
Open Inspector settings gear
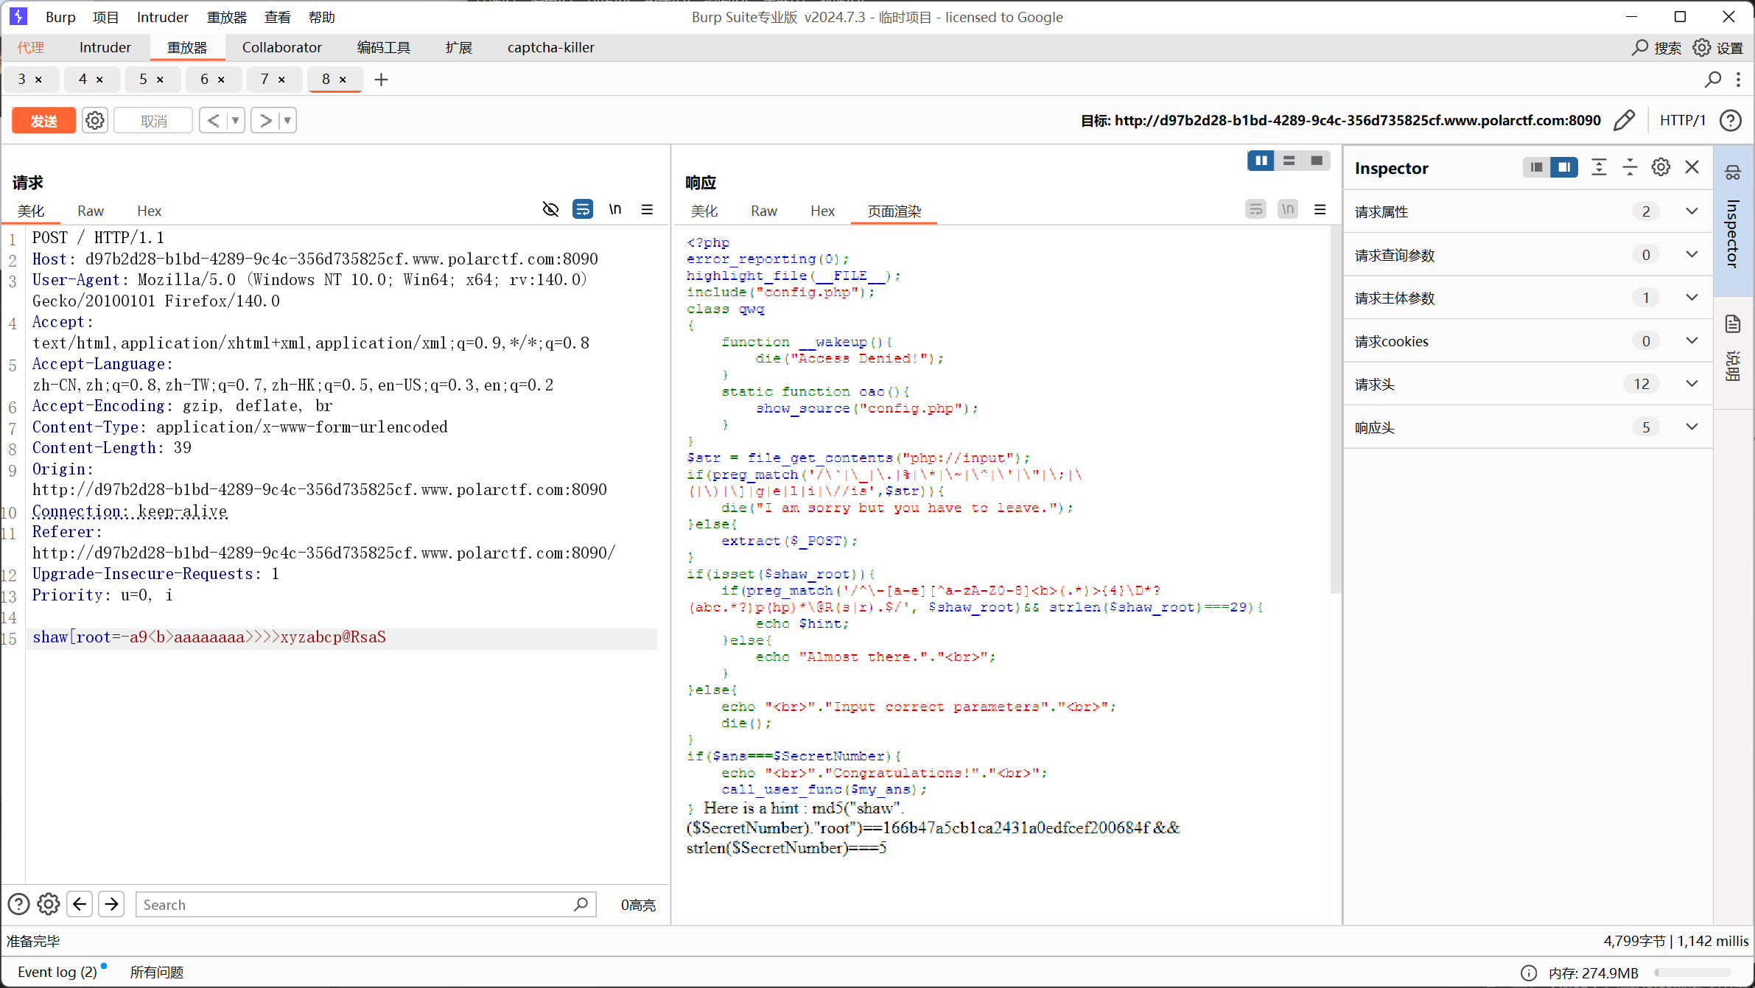tap(1661, 167)
